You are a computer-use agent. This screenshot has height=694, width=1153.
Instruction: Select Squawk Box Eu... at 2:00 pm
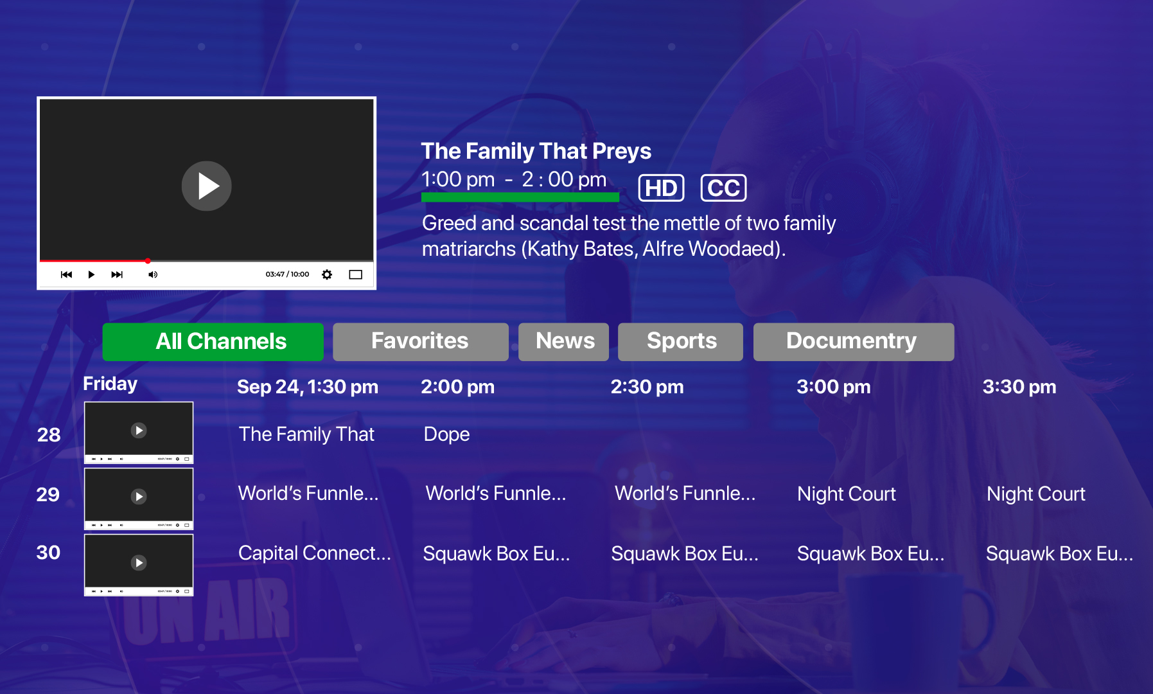pyautogui.click(x=497, y=554)
